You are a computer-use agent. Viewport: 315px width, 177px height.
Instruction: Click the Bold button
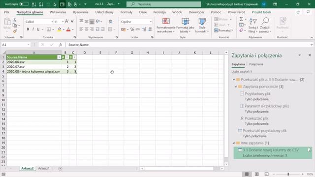coord(28,29)
